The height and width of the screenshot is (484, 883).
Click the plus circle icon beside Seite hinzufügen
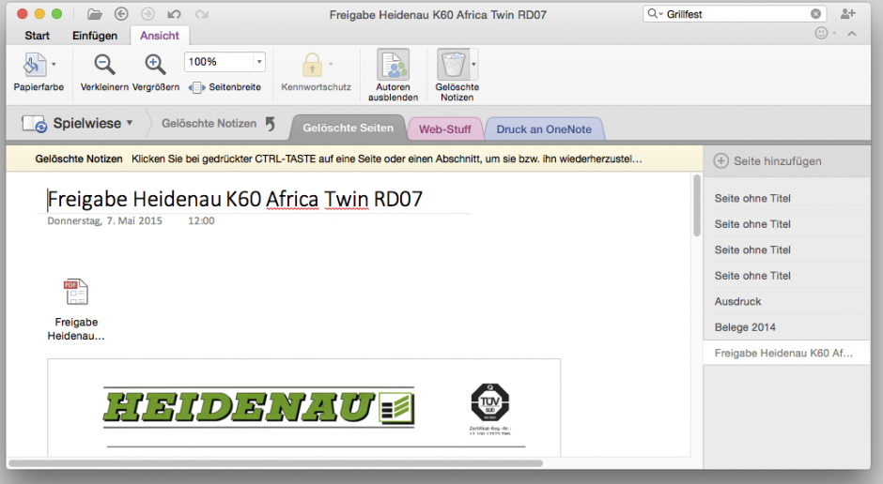tap(721, 160)
